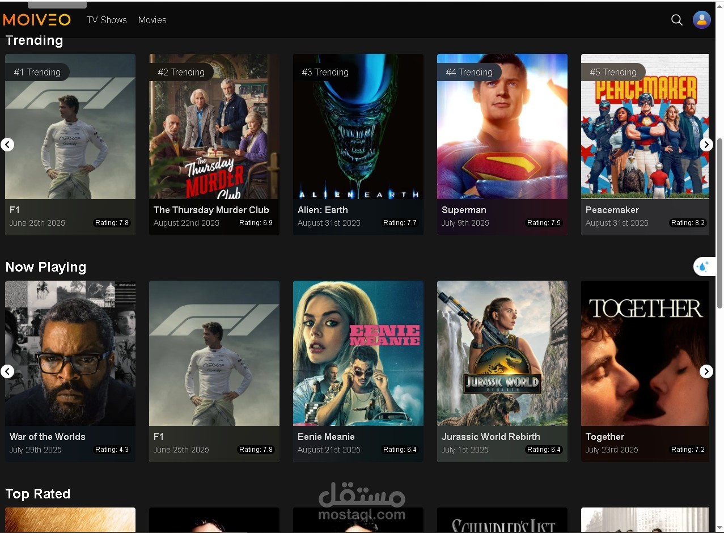
Task: Show next Now Playing titles with right arrow
Action: click(x=706, y=371)
